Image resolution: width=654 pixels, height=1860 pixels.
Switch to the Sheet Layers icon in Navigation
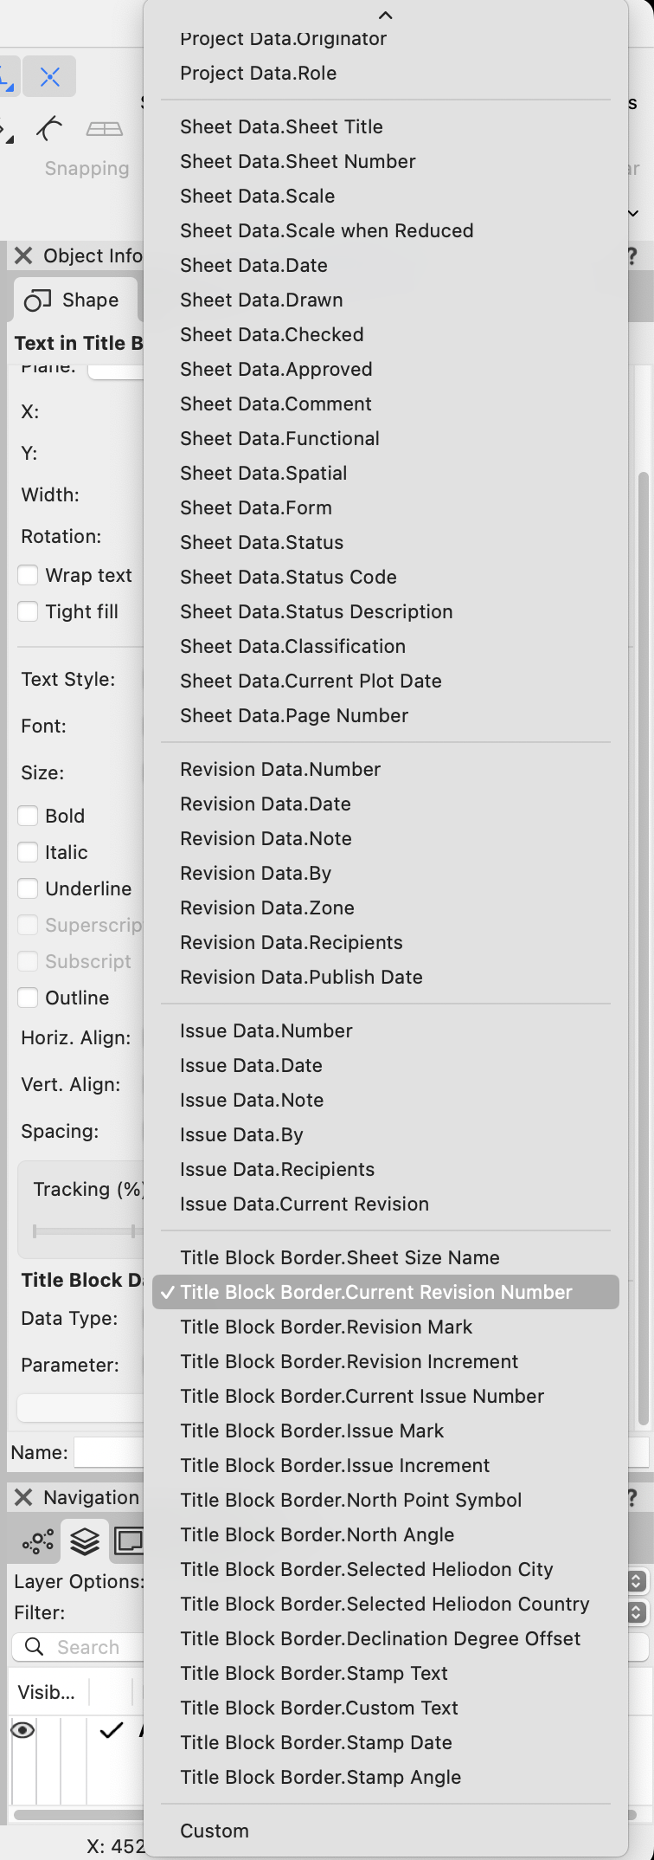click(128, 1540)
